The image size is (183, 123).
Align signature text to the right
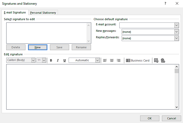(x=119, y=60)
